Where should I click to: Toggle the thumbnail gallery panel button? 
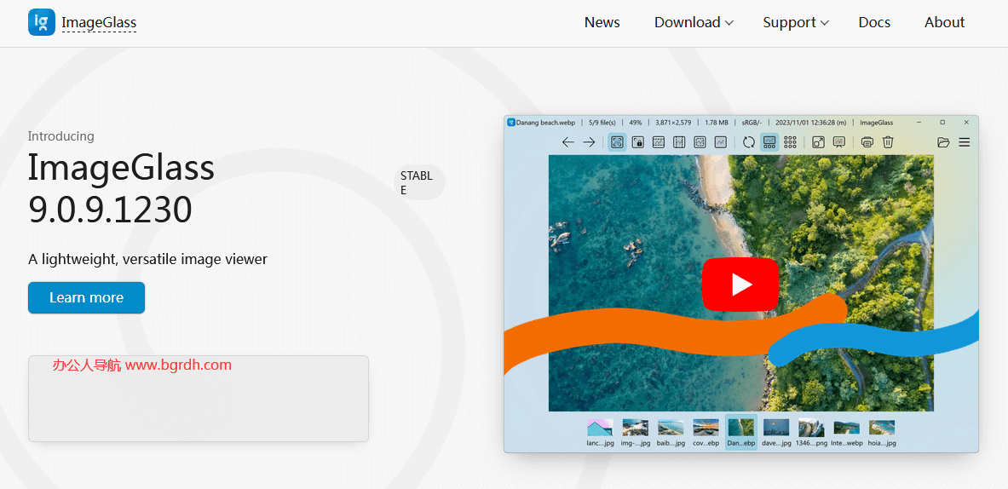769,142
